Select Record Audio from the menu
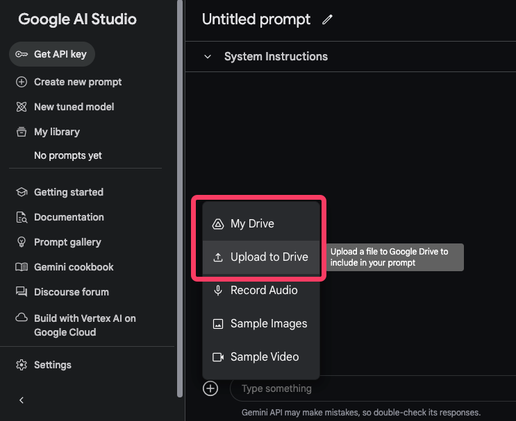The image size is (516, 421). [264, 290]
